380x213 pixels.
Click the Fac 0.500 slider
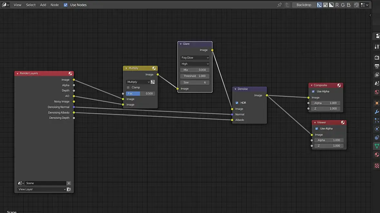(140, 94)
